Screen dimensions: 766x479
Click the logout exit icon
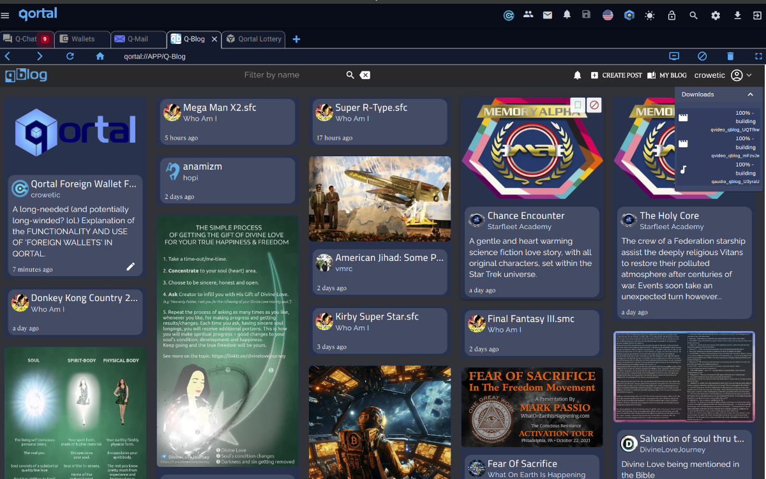coord(756,15)
